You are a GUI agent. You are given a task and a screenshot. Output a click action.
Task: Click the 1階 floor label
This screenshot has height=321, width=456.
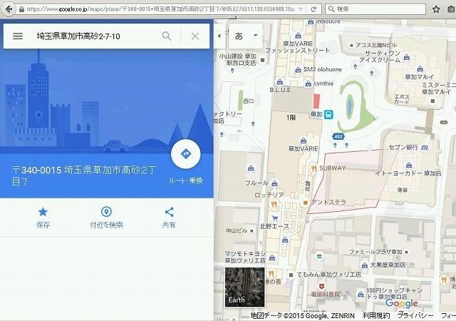tap(291, 118)
